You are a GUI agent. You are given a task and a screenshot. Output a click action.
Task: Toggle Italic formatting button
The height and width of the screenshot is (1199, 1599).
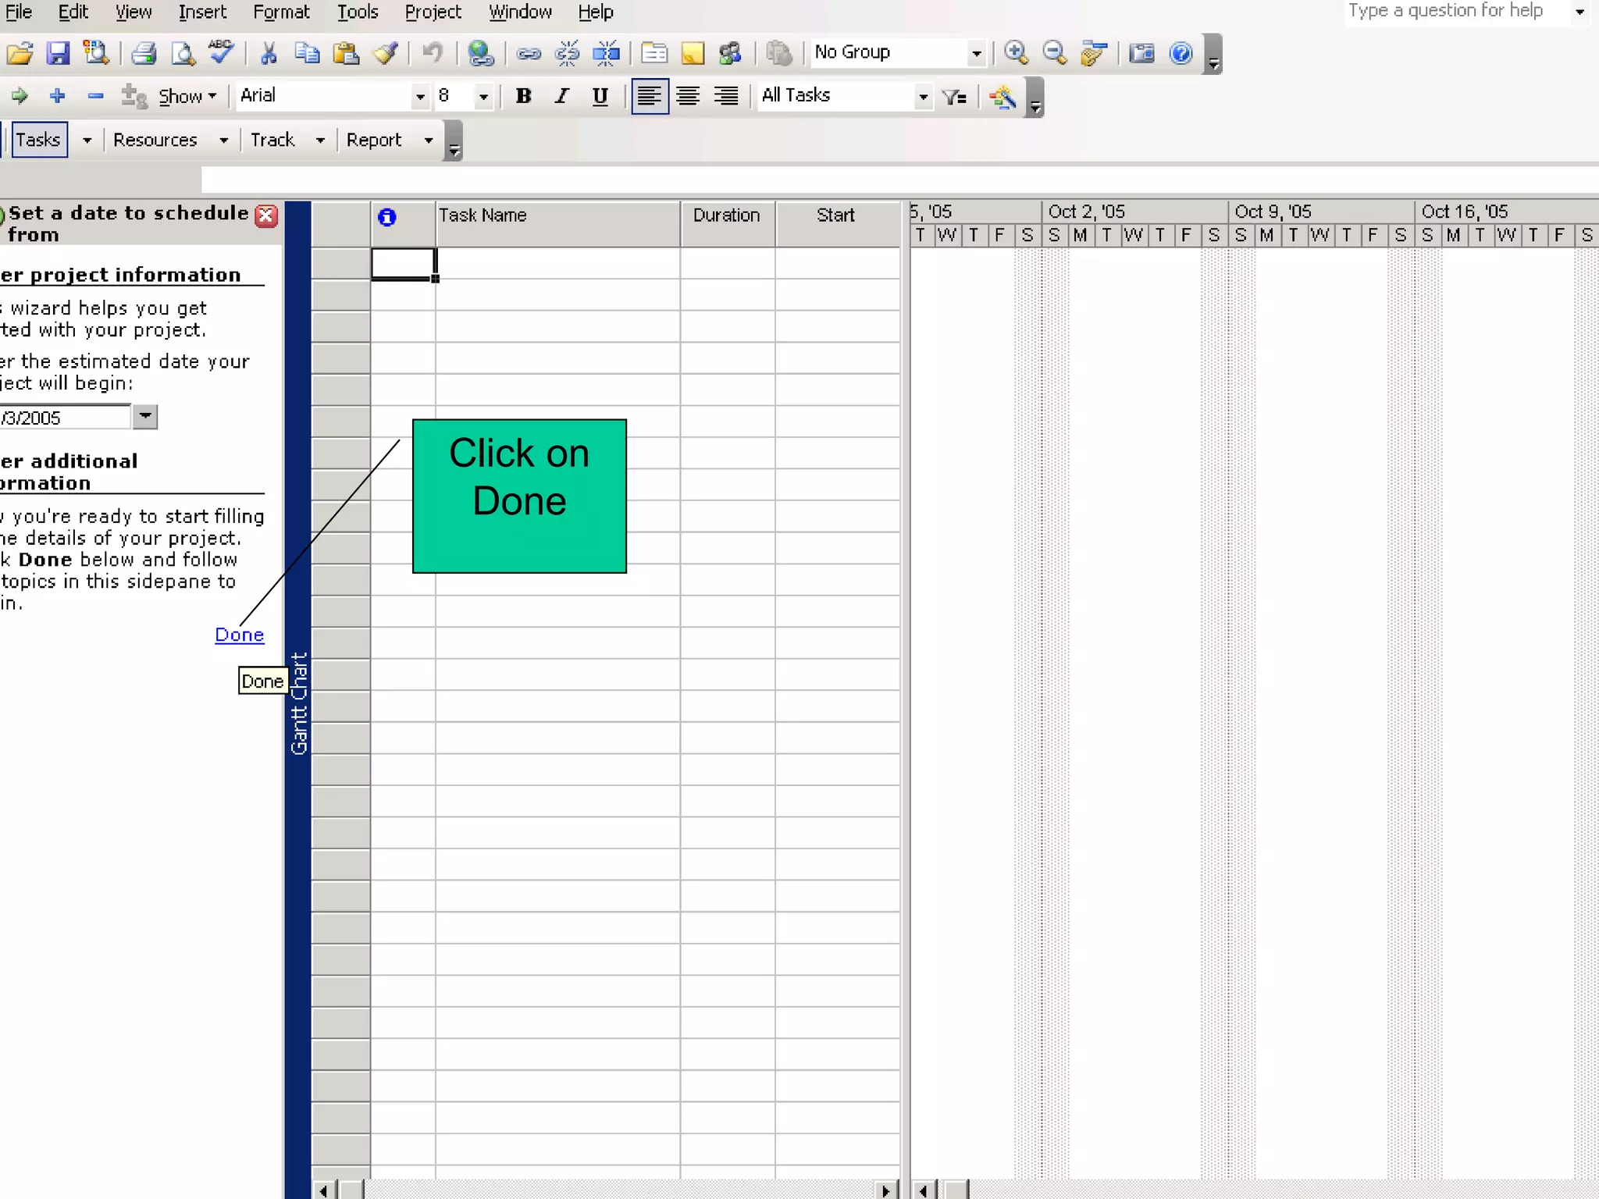(562, 96)
